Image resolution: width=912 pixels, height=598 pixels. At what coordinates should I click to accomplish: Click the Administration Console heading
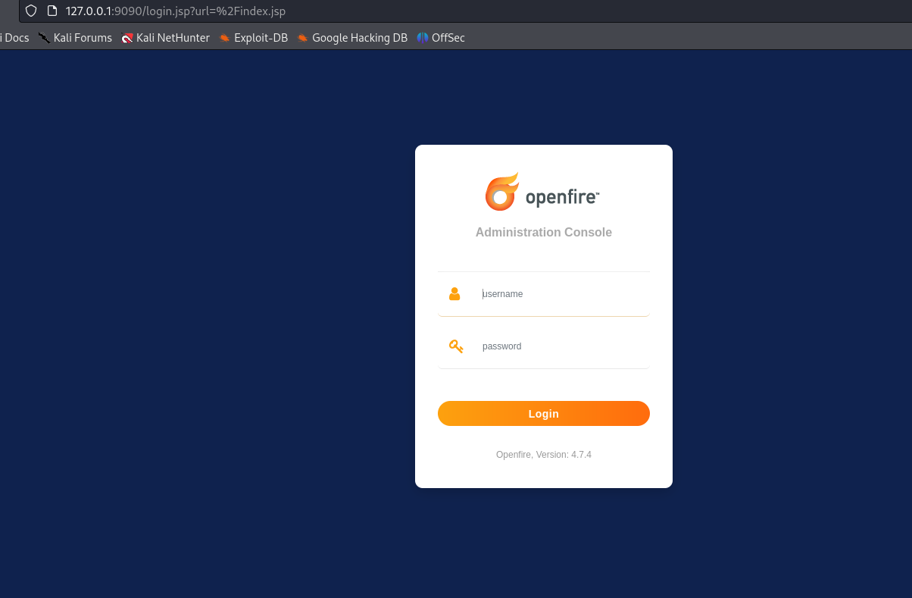[543, 233]
